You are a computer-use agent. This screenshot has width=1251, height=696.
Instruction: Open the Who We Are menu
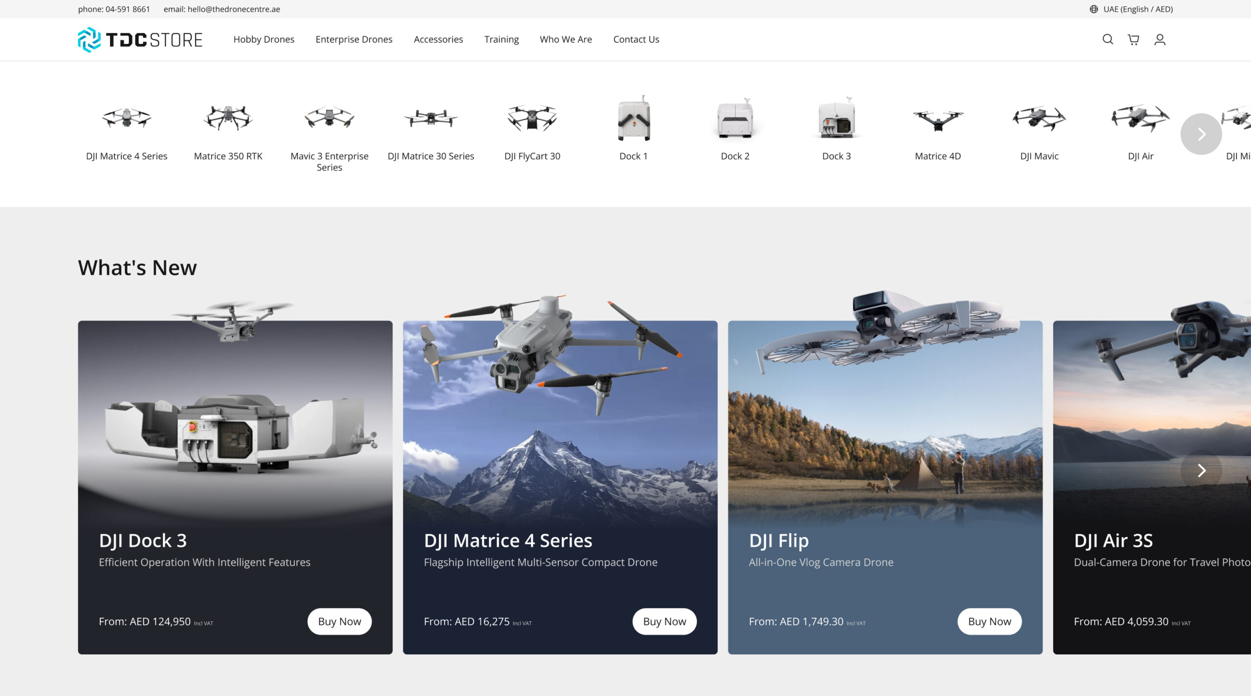tap(566, 40)
